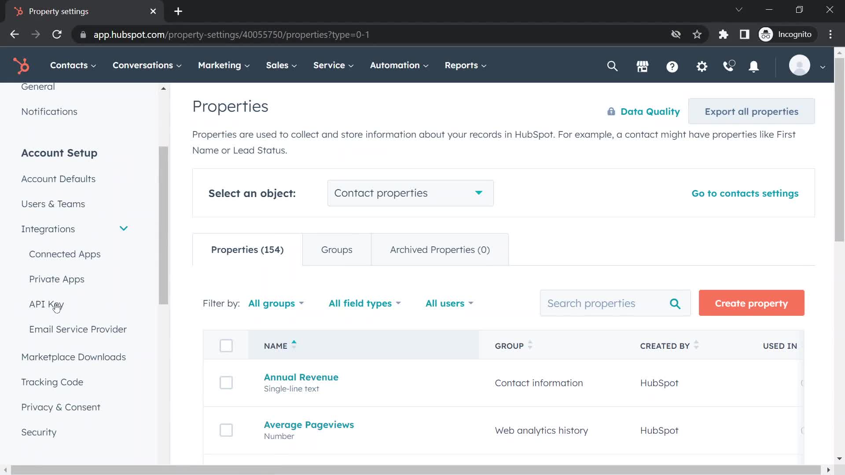Click the user profile avatar icon
The image size is (845, 475).
pos(800,65)
